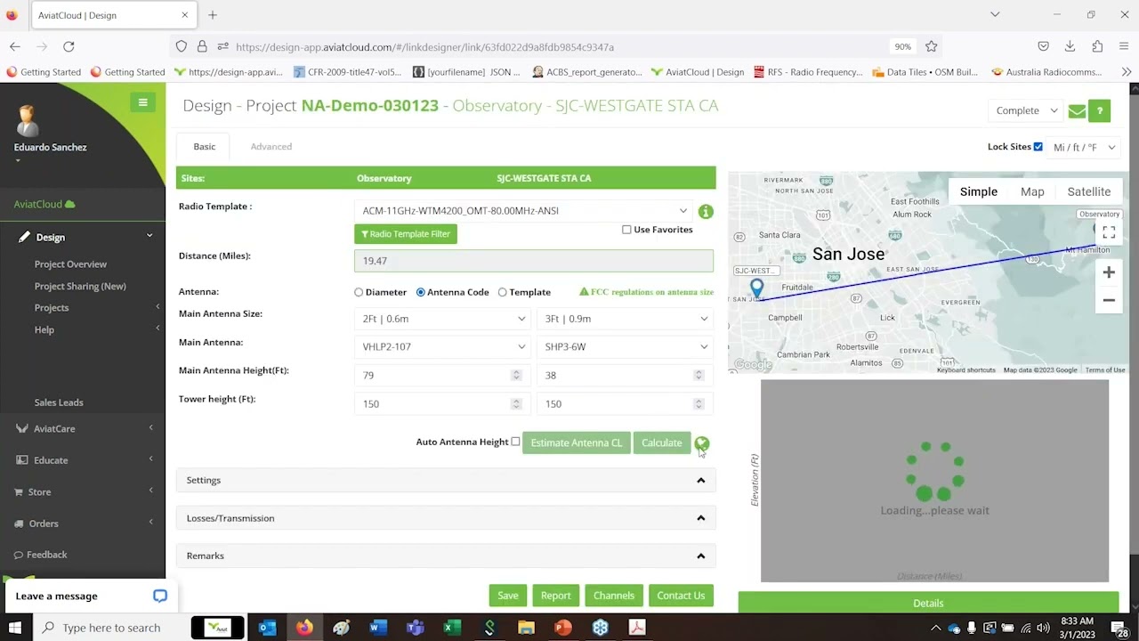The image size is (1139, 641).
Task: Open Adobe Acrobat from taskbar
Action: [637, 628]
